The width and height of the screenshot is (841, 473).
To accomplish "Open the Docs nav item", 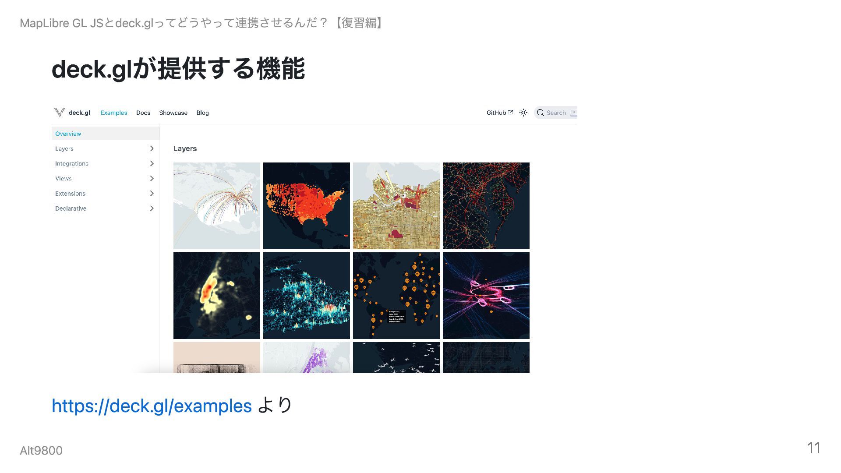I will point(143,113).
